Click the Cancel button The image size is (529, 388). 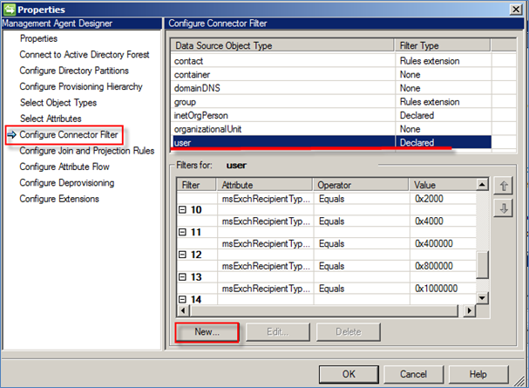(x=414, y=374)
